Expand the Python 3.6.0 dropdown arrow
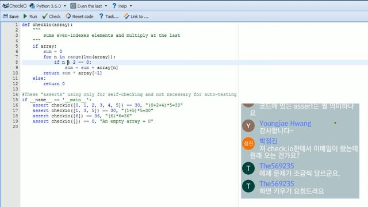Viewport: 368px width, 207px height. tap(65, 6)
